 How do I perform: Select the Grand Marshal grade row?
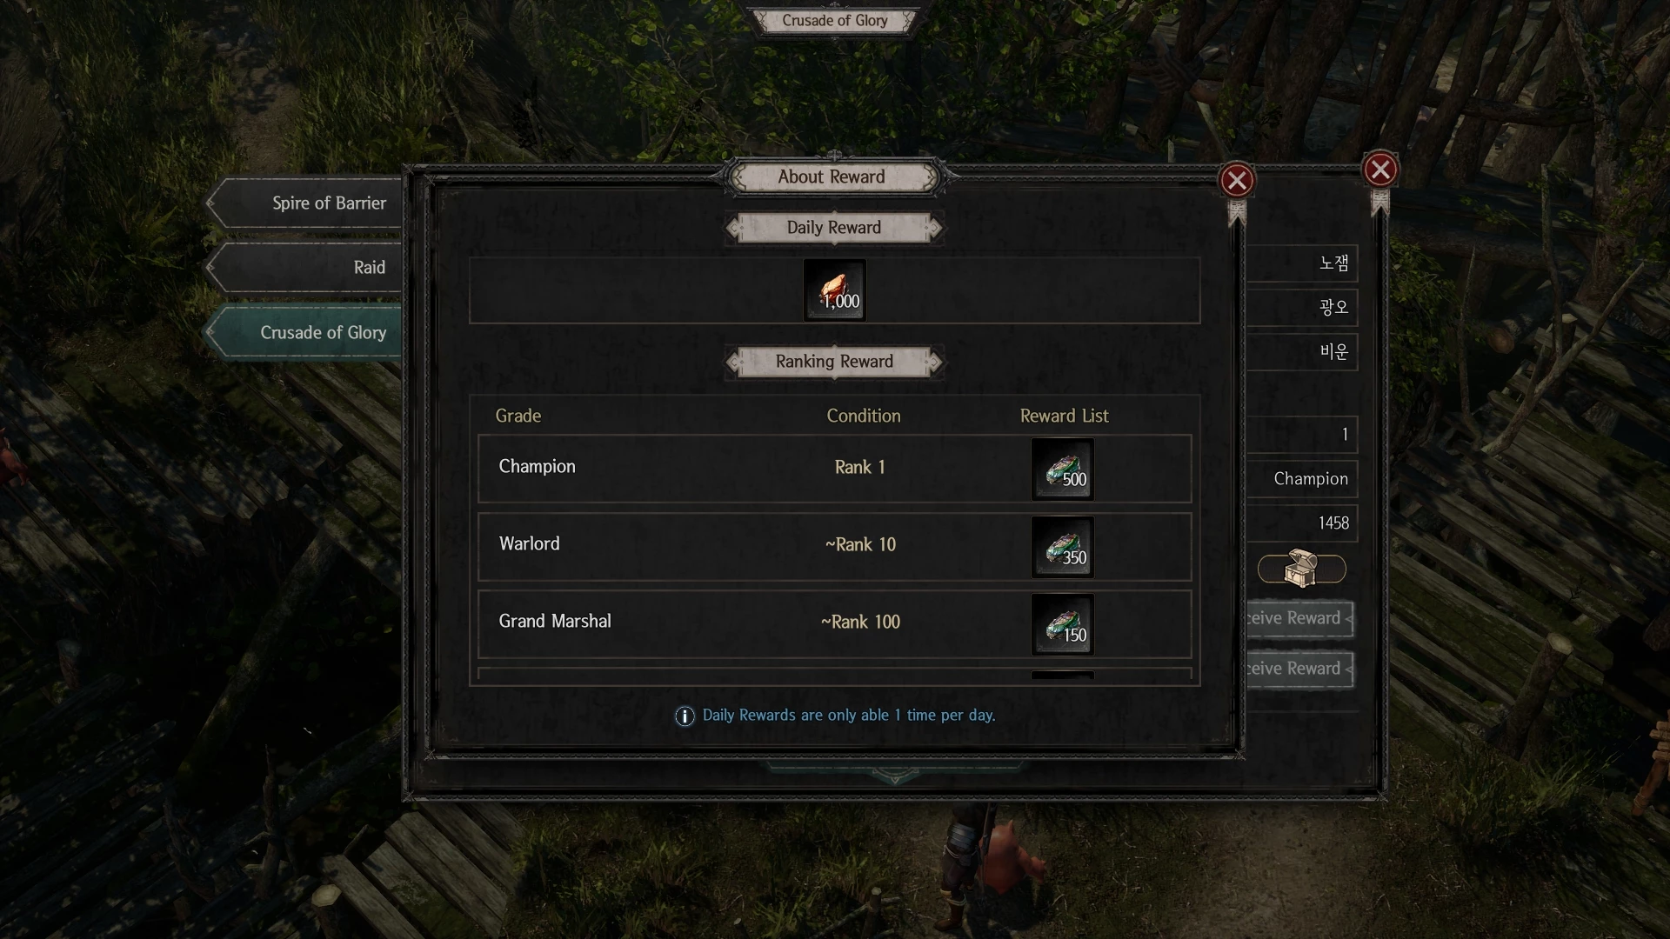tap(834, 623)
